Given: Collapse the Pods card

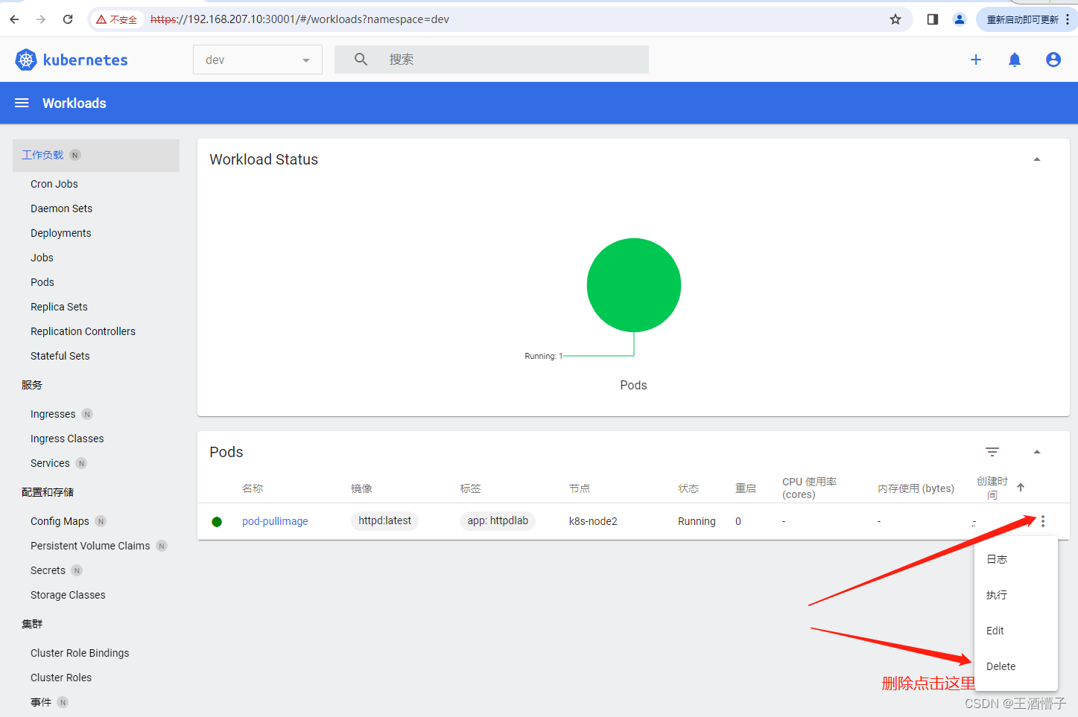Looking at the screenshot, I should tap(1037, 452).
